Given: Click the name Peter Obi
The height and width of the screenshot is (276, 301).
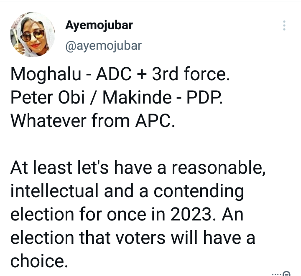Looking at the screenshot, I should pos(48,98).
